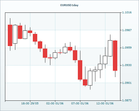The width and height of the screenshot is (139, 111).
Task: Select the 1.0930 price axis label
Action: 127,65
